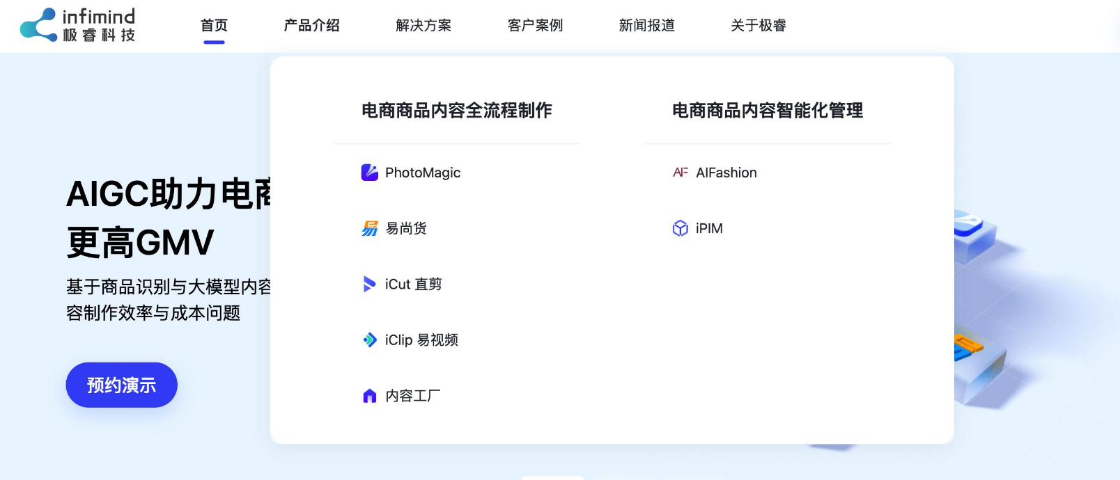Open the 客户案例 menu item
This screenshot has width=1120, height=480.
click(535, 26)
